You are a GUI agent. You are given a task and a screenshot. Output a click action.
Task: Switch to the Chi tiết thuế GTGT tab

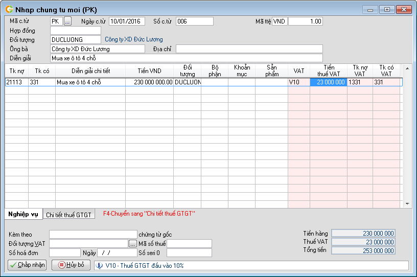[x=68, y=215]
